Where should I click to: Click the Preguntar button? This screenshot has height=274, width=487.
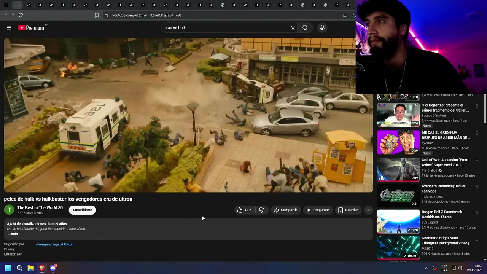click(x=318, y=210)
